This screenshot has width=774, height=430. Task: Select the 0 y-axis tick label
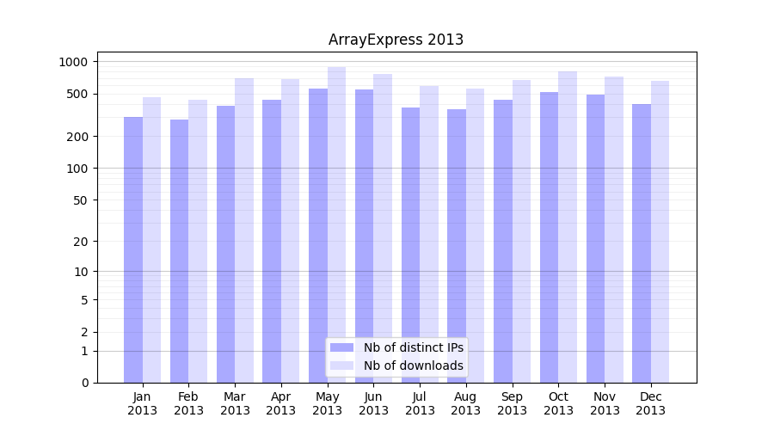(84, 383)
